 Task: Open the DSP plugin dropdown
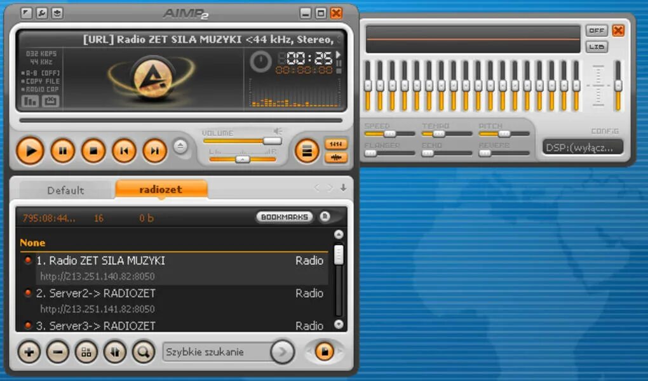click(x=583, y=147)
